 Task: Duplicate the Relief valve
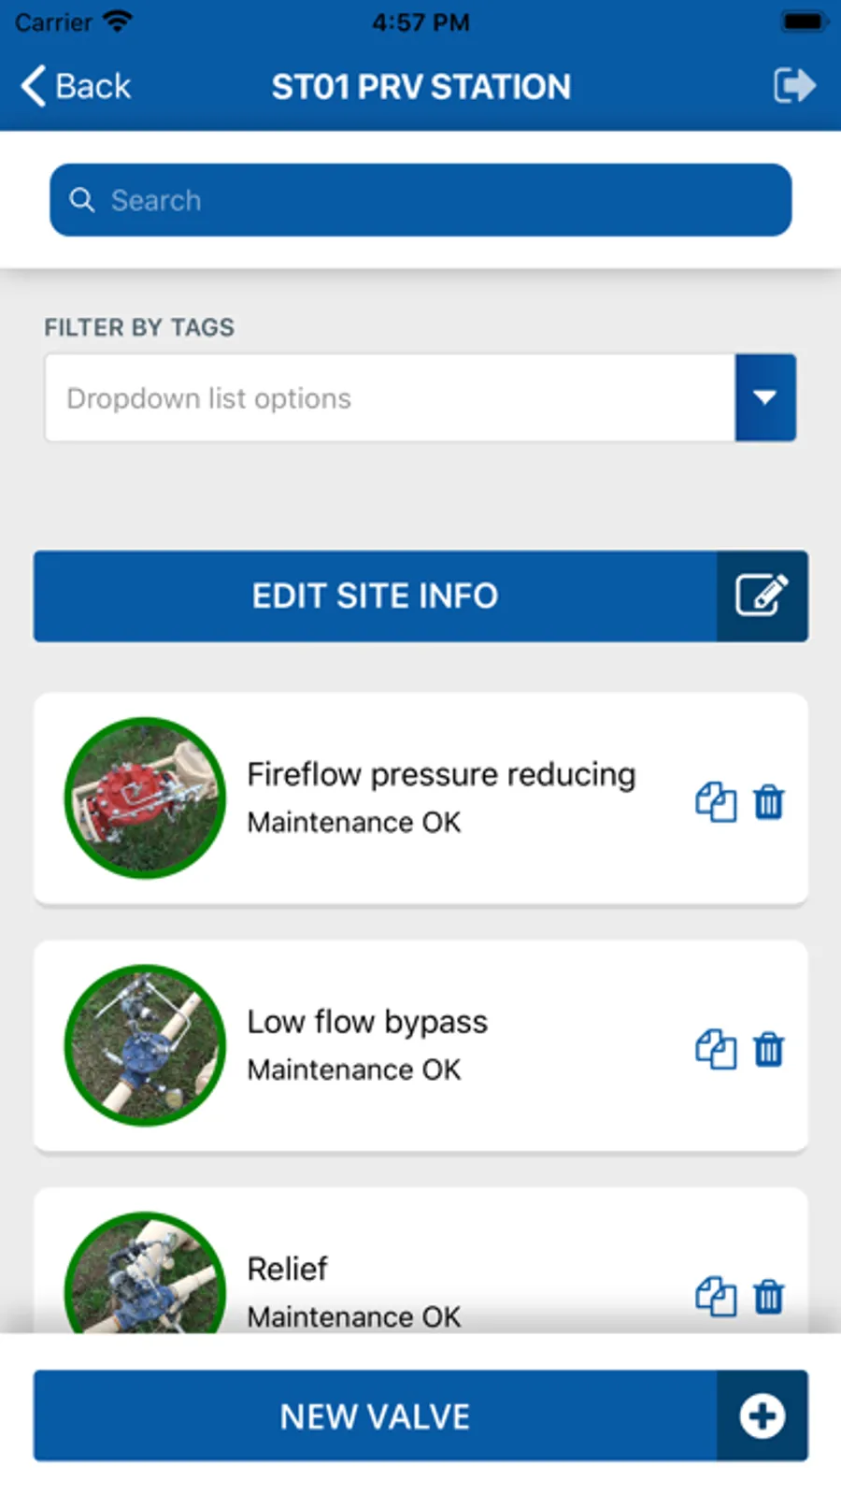[x=716, y=1297]
